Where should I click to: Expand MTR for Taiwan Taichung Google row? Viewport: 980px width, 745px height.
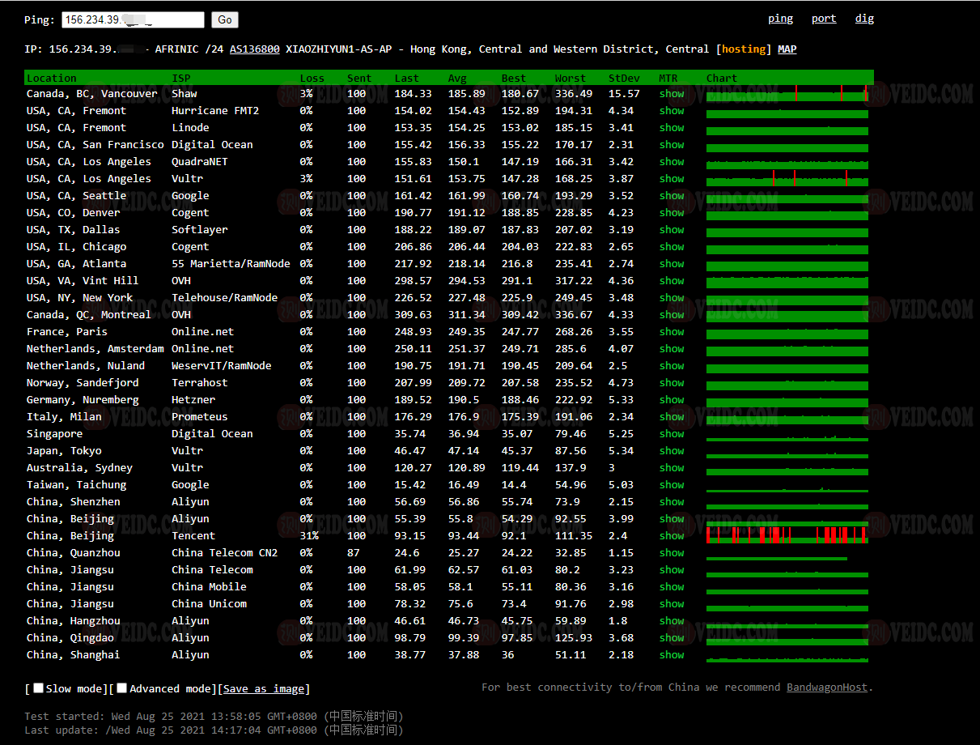tap(671, 485)
